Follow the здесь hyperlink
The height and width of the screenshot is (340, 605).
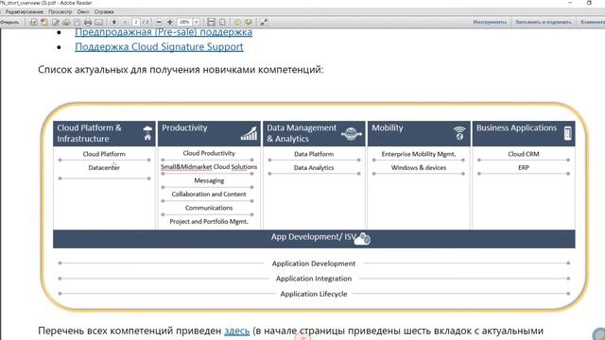pos(237,331)
